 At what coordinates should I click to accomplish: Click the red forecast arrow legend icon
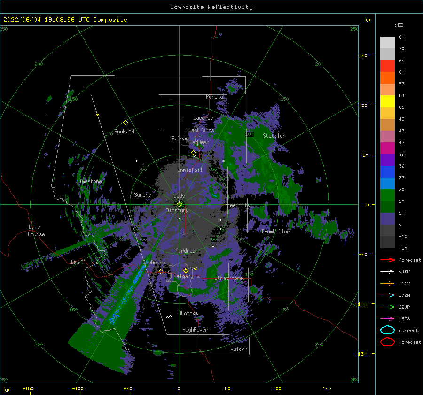click(387, 260)
